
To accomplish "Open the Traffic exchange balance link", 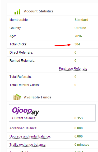I will 28,145.
